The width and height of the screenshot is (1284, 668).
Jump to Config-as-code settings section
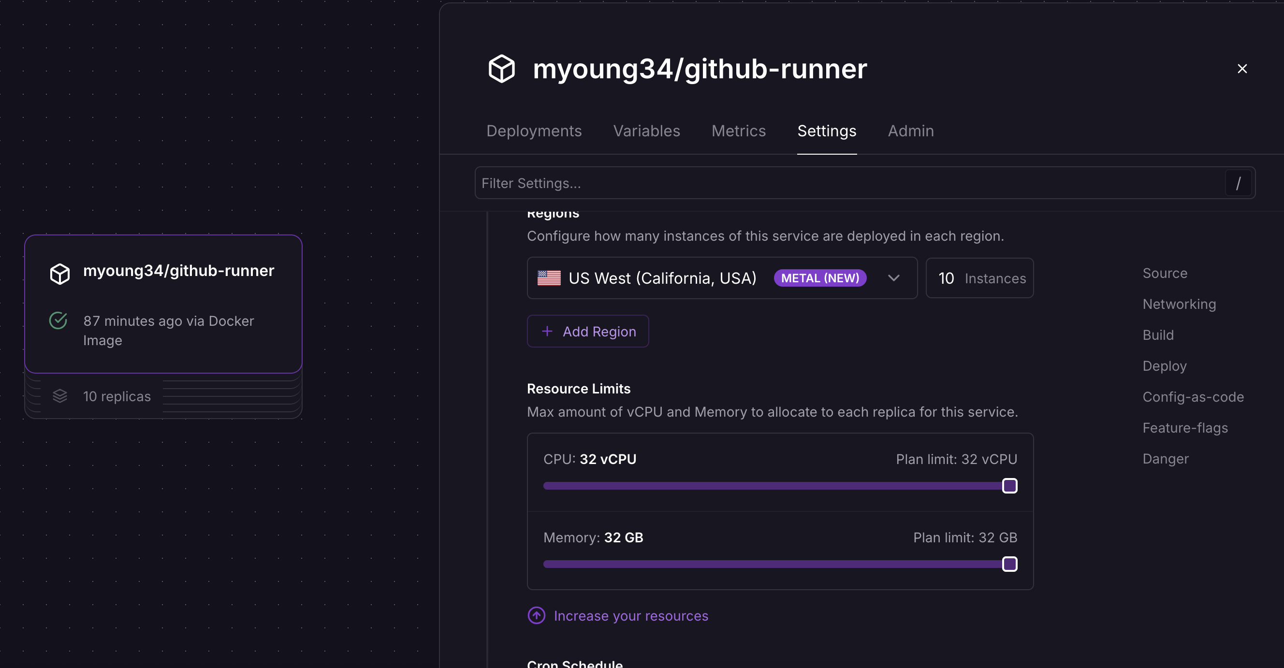coord(1193,397)
